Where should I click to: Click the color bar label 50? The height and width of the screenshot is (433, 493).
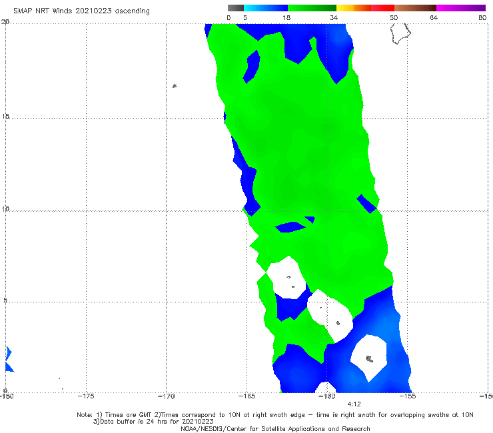(x=394, y=17)
